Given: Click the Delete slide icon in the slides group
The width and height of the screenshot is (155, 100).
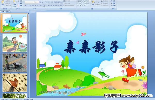Looking at the screenshot, I should 20,5.
